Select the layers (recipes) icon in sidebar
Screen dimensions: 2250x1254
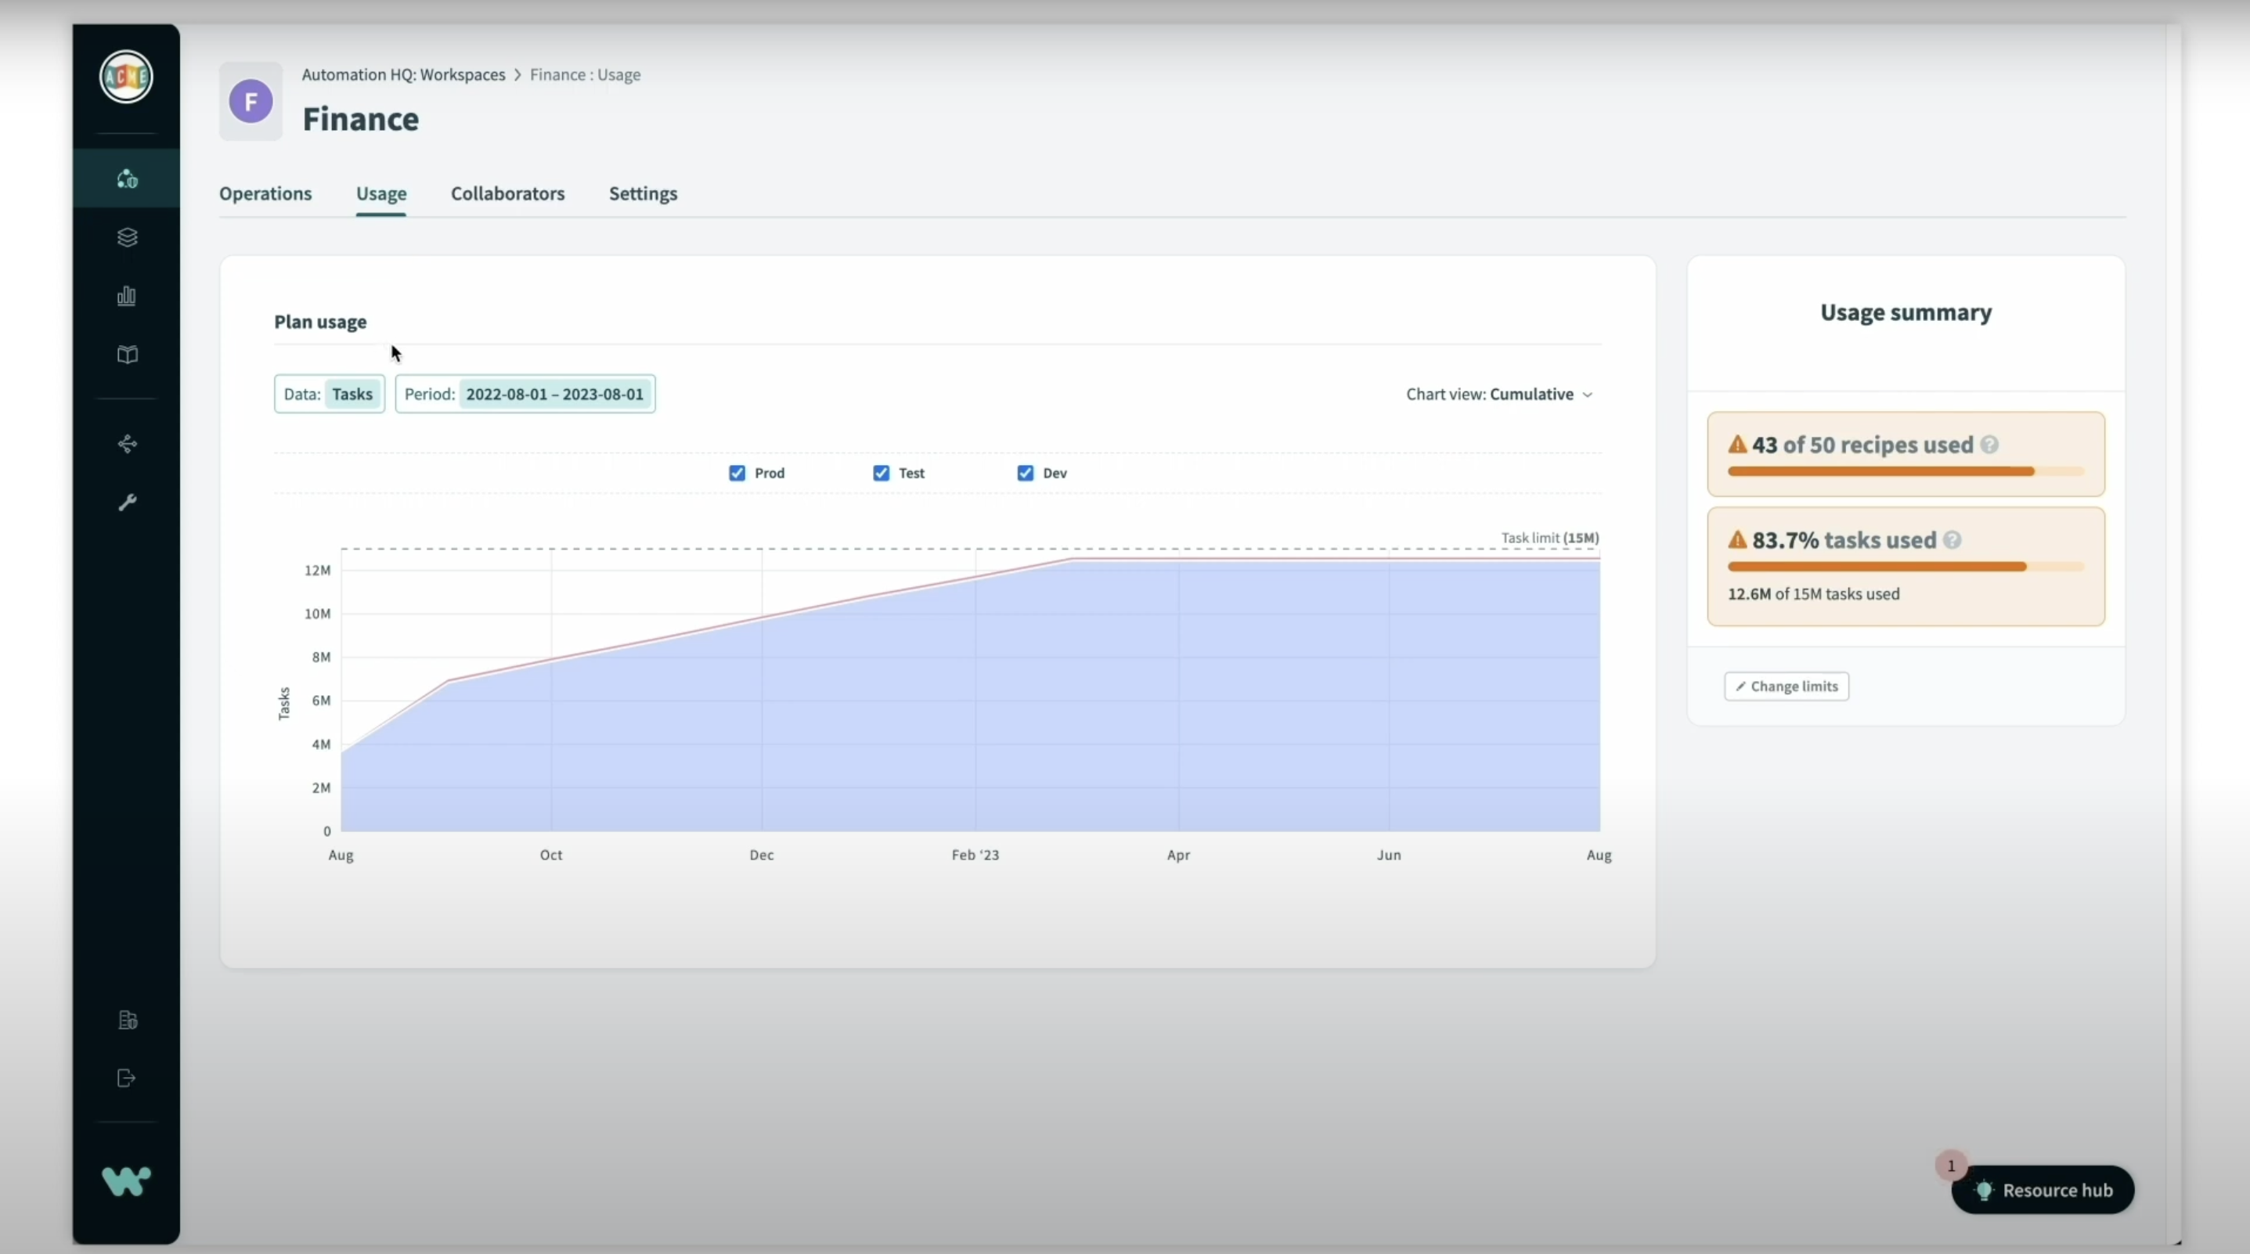127,236
